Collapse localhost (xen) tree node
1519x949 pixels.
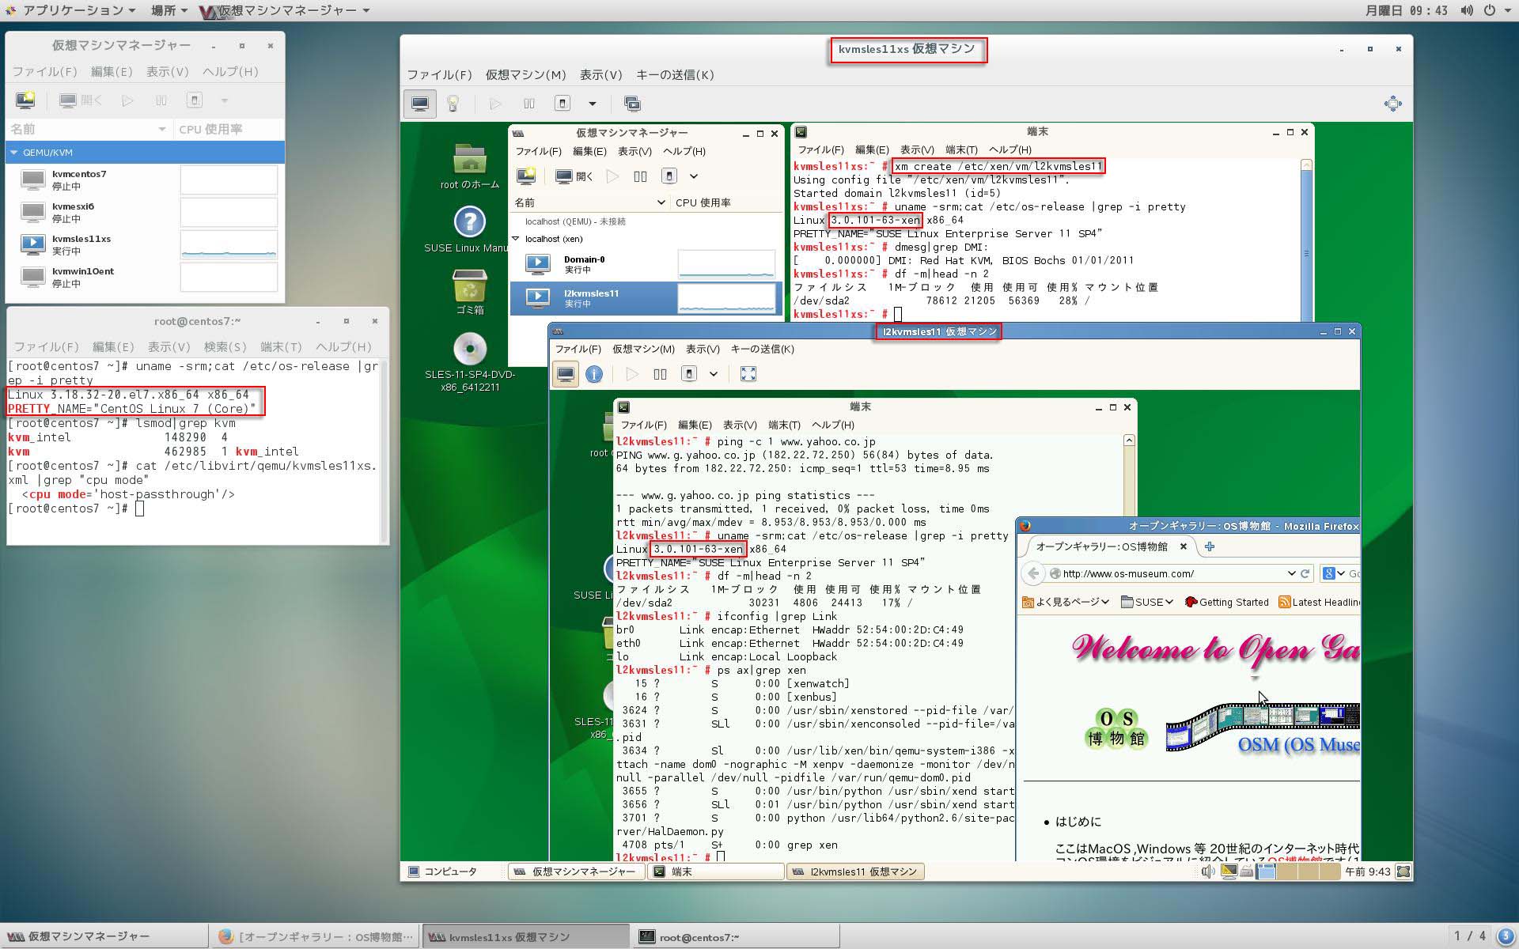click(x=516, y=238)
